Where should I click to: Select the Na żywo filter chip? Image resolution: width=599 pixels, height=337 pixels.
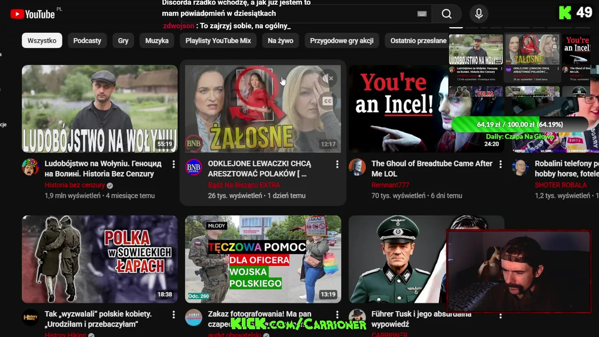pyautogui.click(x=280, y=41)
